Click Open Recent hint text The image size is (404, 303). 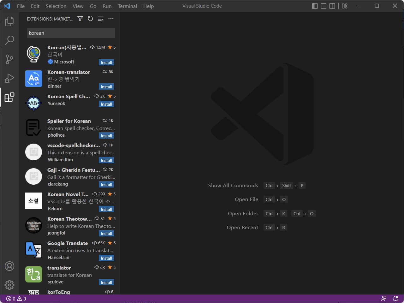coord(242,228)
